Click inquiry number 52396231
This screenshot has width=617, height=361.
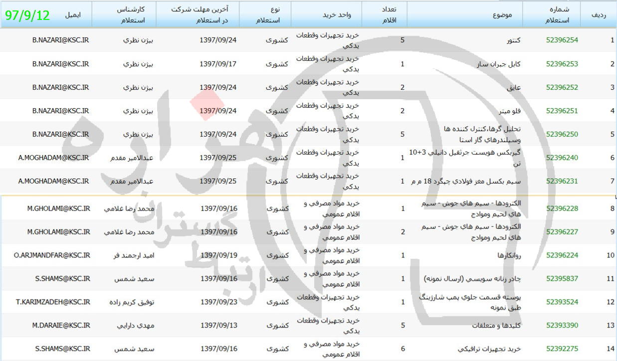tap(562, 181)
